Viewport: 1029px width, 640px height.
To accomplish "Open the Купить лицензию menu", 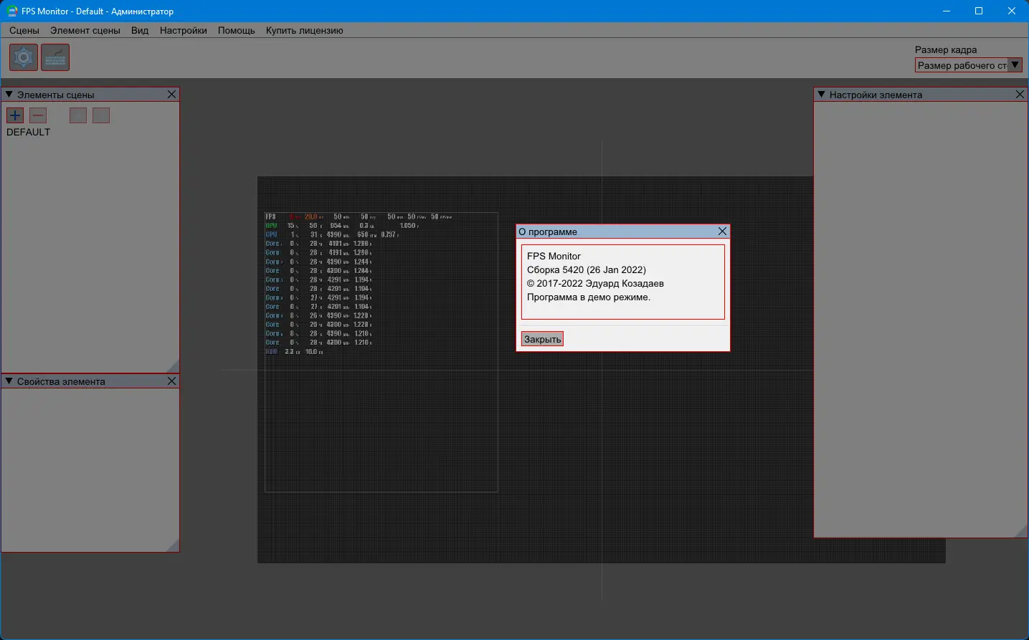I will [305, 30].
